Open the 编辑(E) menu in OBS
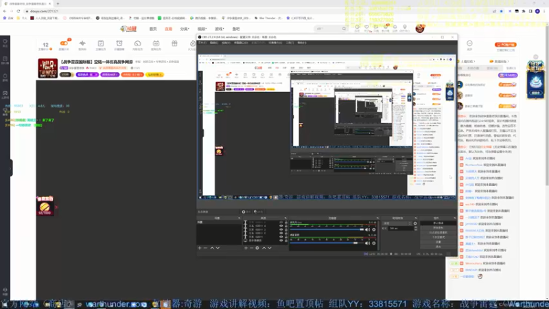Viewport: 549px width, 309px height. [x=213, y=43]
